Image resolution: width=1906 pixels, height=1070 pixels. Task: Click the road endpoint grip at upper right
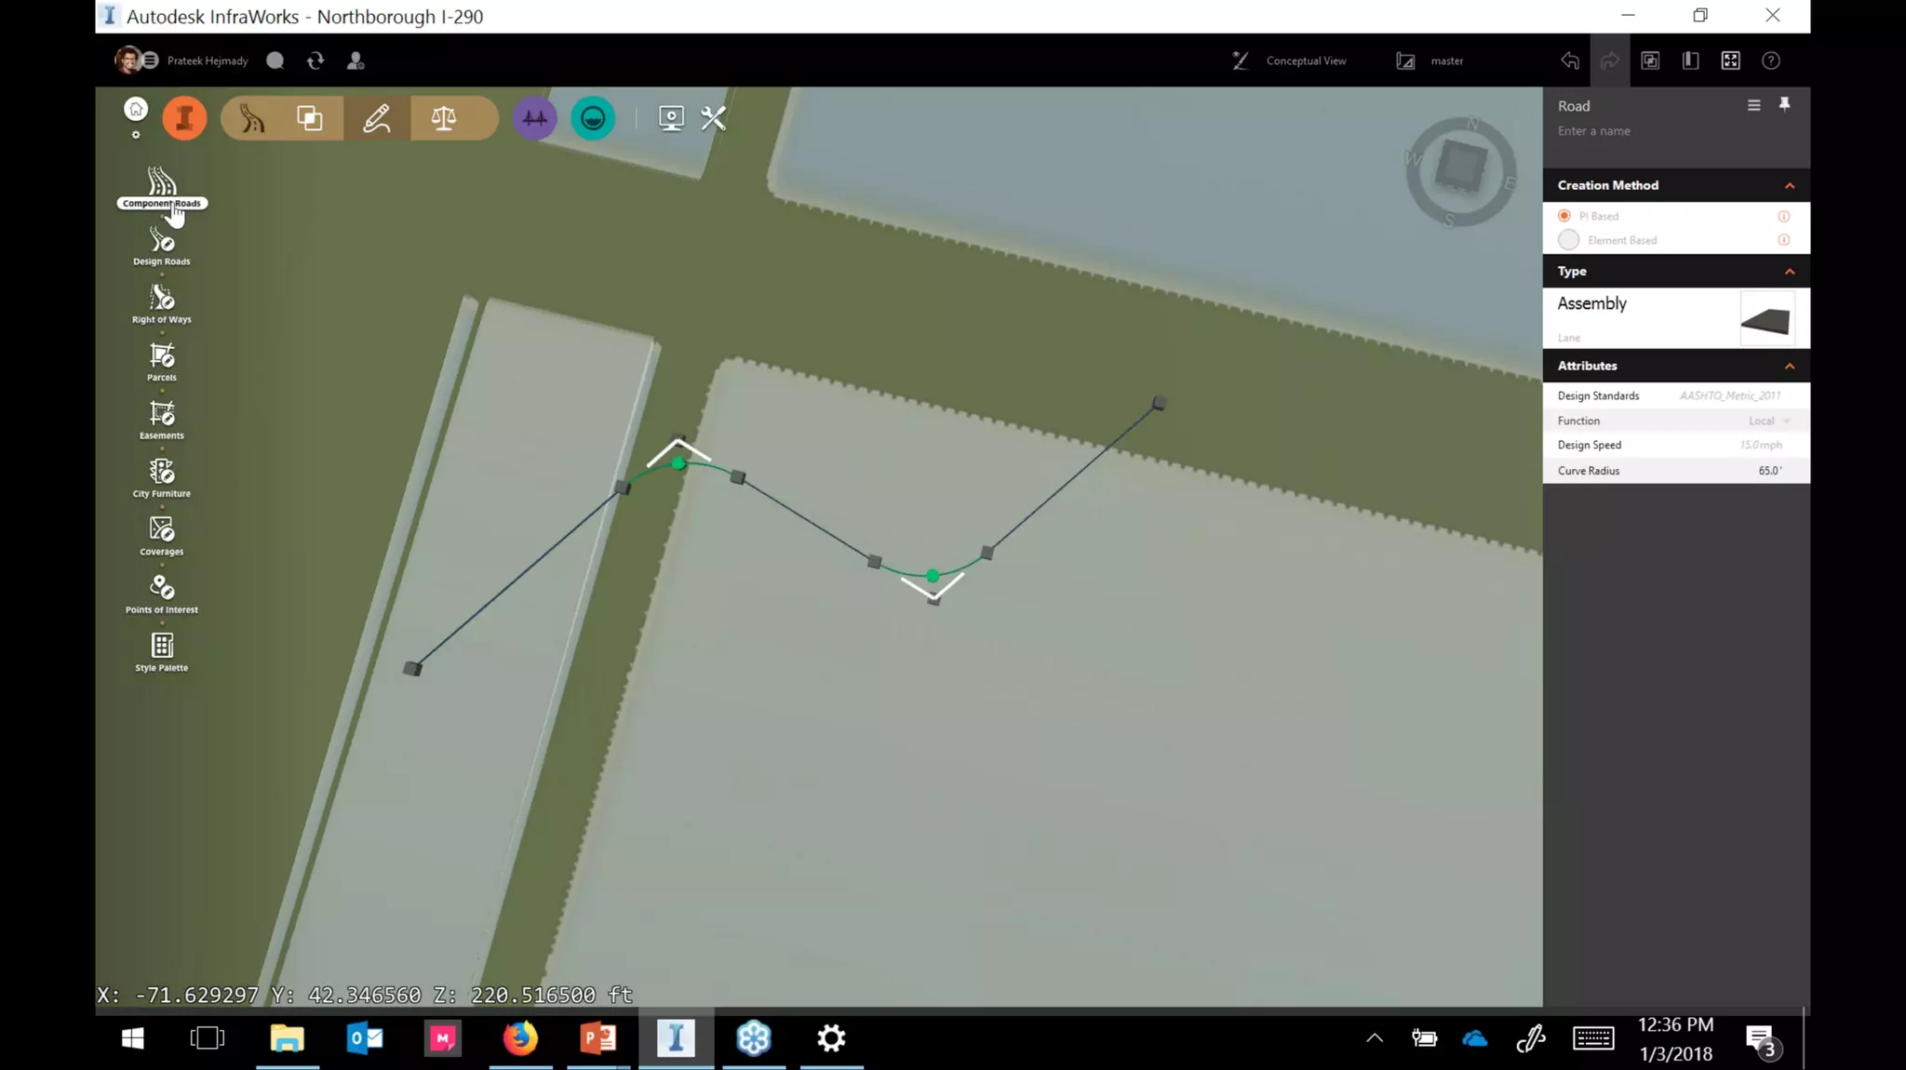pyautogui.click(x=1159, y=403)
